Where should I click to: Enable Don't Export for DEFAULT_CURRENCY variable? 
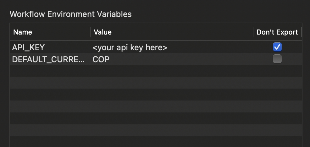(x=277, y=59)
